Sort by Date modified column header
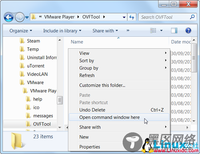The width and height of the screenshot is (200, 154). point(181,42)
